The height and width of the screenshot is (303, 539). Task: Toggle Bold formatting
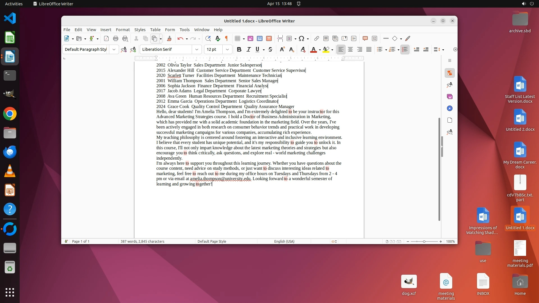[x=239, y=50]
